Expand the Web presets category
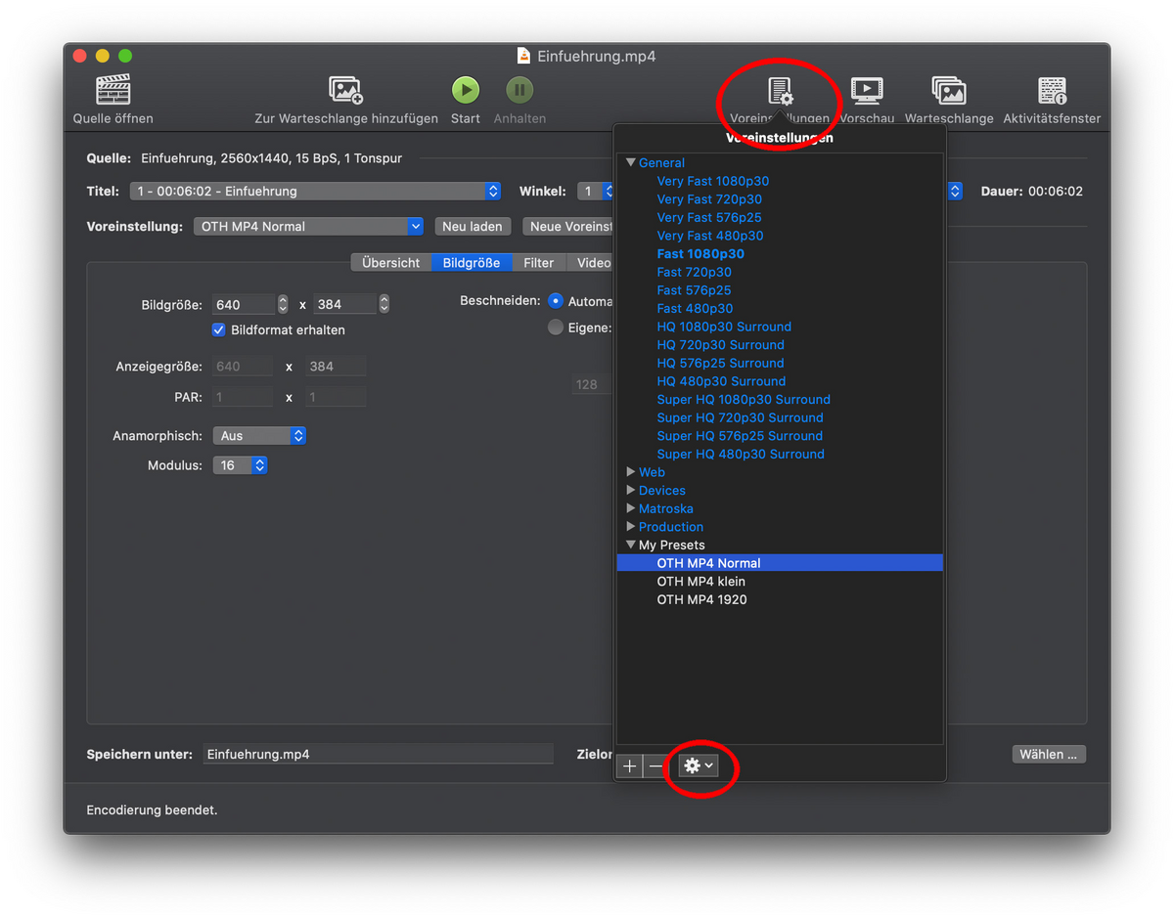The image size is (1174, 918). coord(631,472)
